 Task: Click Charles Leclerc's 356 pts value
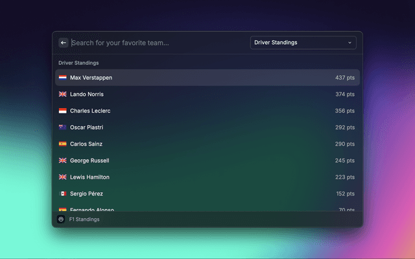click(x=344, y=111)
